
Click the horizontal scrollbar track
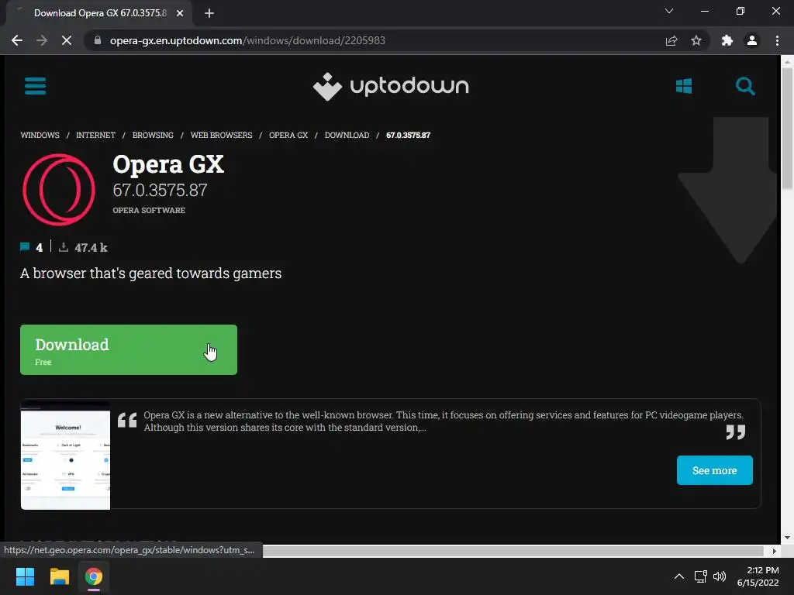pos(513,551)
